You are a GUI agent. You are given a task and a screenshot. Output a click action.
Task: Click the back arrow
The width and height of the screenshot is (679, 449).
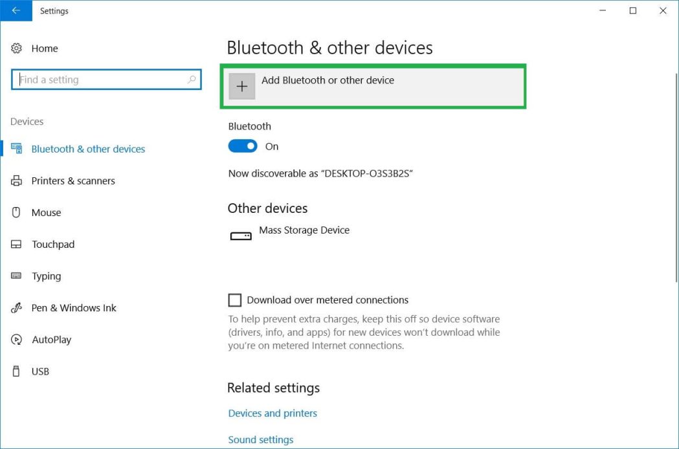tap(16, 10)
